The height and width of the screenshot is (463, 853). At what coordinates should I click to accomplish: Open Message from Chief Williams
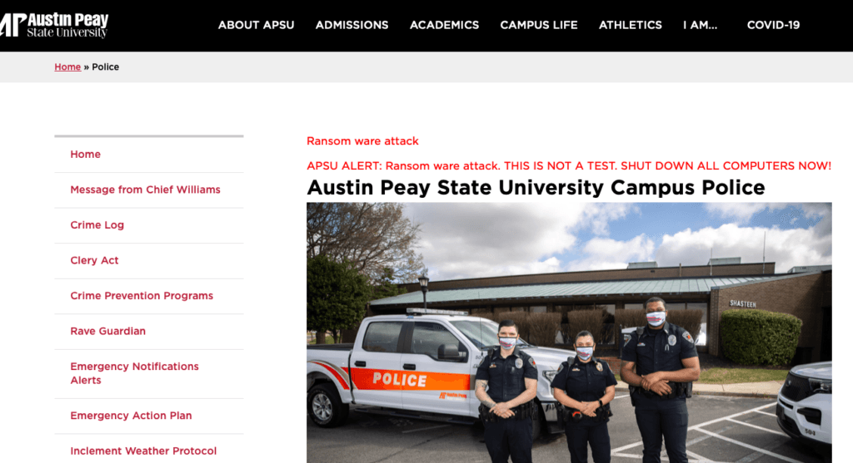tap(145, 190)
